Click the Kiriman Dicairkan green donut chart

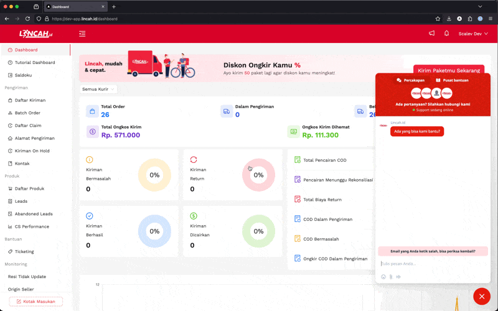[x=258, y=231]
